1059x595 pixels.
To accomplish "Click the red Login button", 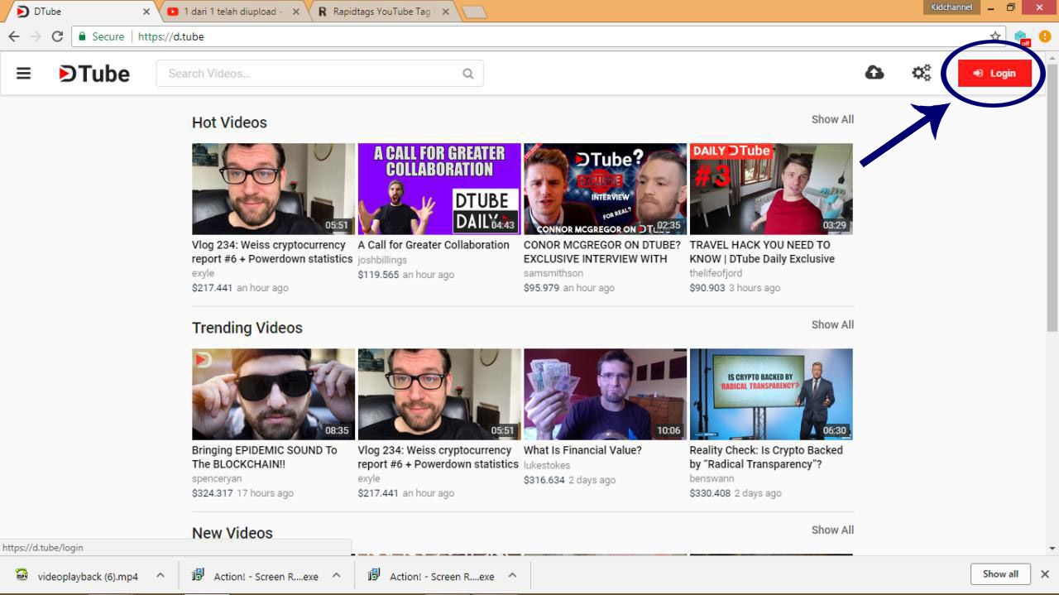I will click(994, 73).
